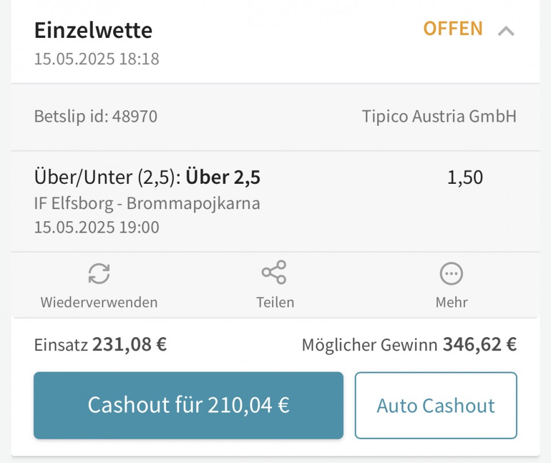Select the Einzelwette heading
This screenshot has width=551, height=463.
point(93,30)
